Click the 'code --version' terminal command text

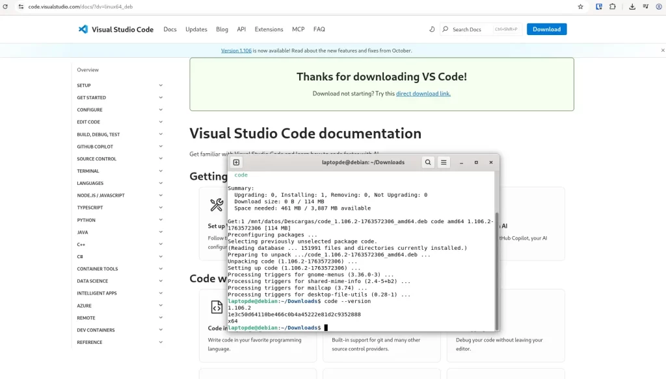(347, 301)
